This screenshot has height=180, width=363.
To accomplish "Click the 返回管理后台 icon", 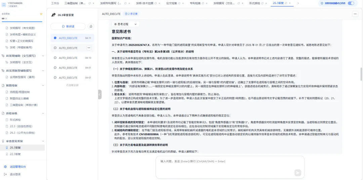I will (5, 167).
